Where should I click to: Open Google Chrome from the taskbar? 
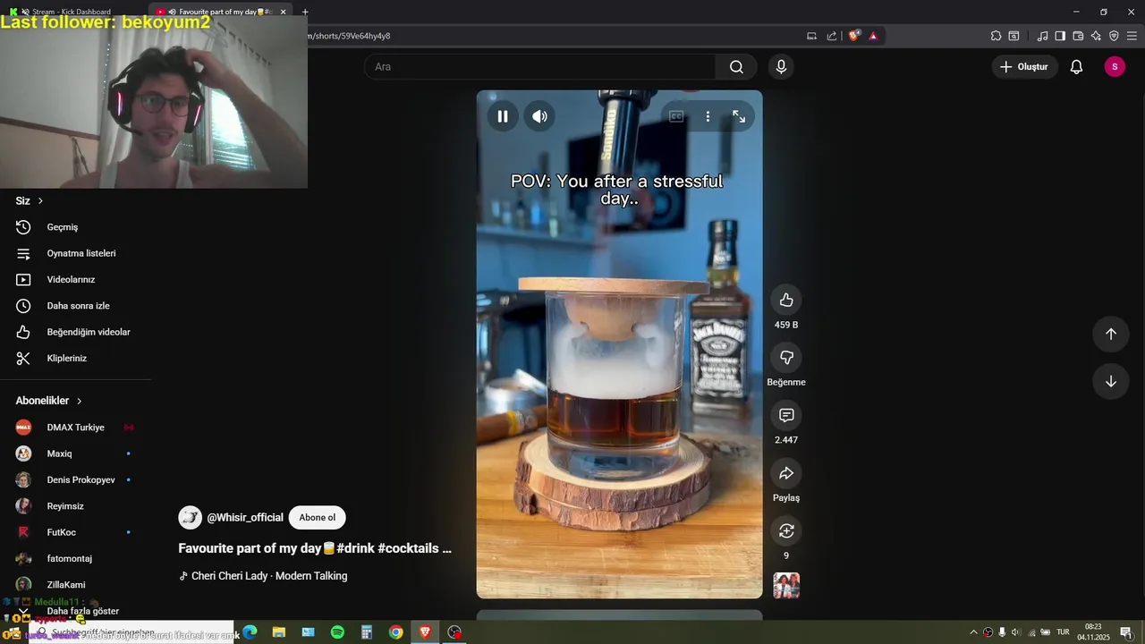pyautogui.click(x=395, y=632)
